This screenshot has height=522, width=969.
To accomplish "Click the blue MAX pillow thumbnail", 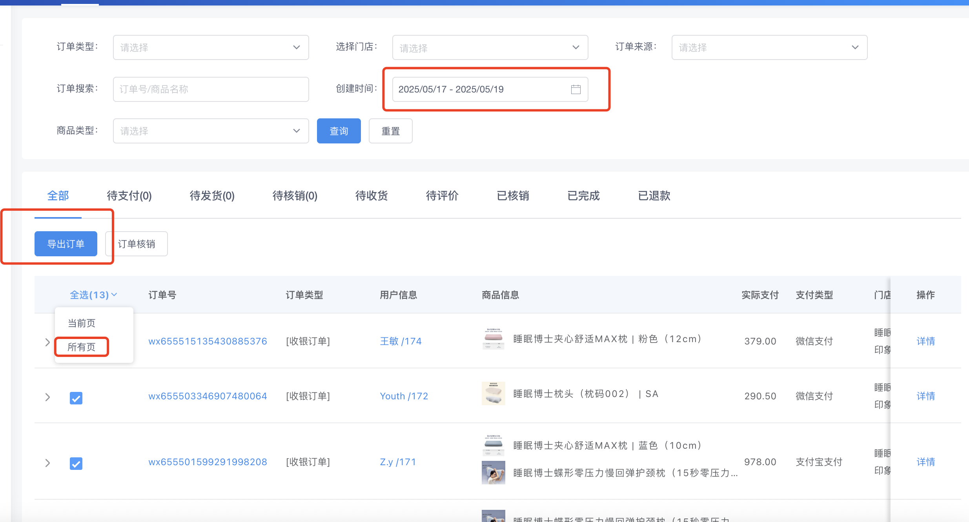I will coord(493,445).
